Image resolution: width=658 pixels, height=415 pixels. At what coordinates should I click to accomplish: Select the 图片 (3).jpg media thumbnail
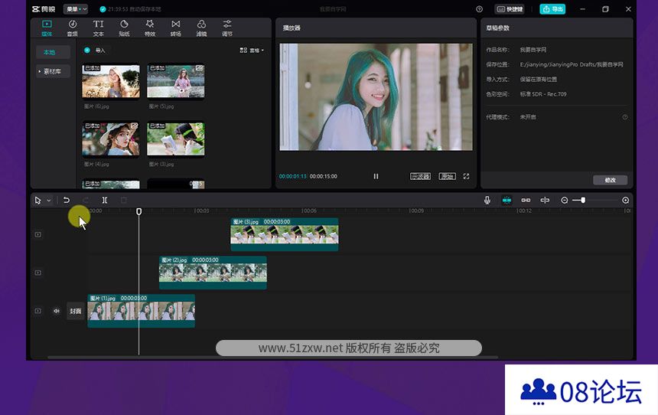pos(176,139)
